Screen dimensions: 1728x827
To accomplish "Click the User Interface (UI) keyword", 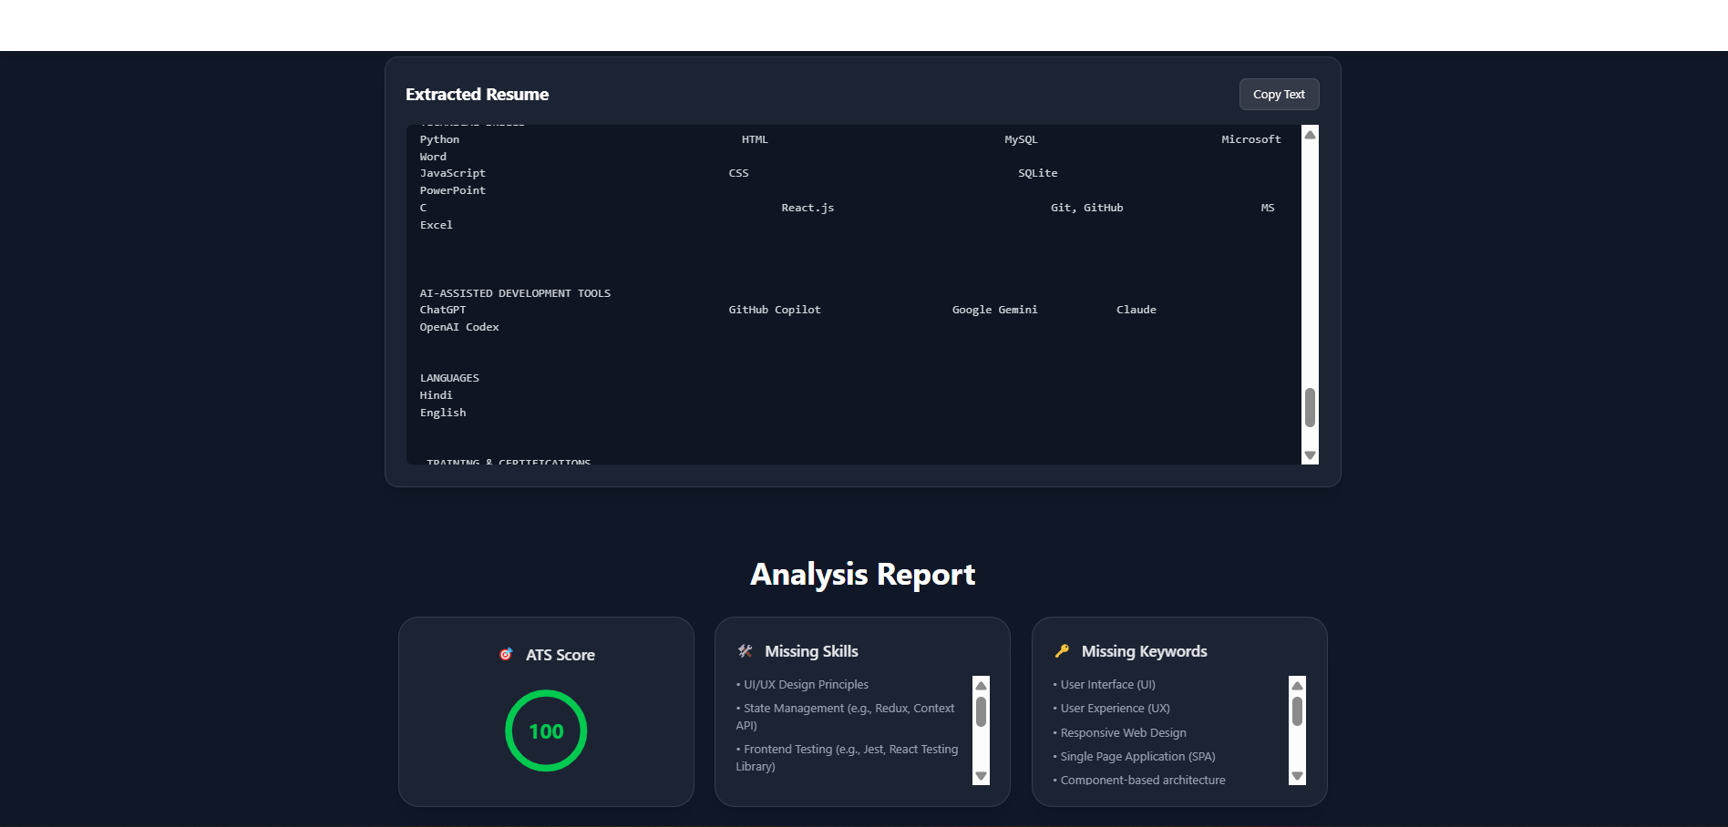I will [1104, 685].
